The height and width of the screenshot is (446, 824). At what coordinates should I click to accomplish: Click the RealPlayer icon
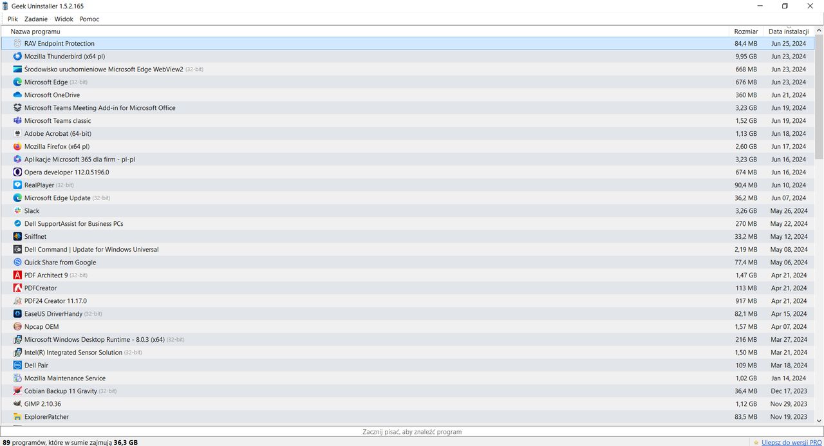click(17, 185)
